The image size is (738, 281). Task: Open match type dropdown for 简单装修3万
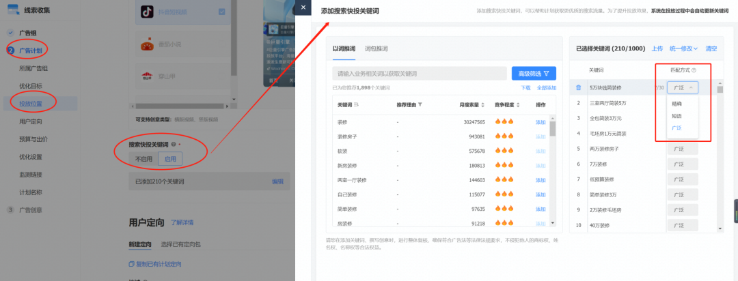pyautogui.click(x=683, y=194)
